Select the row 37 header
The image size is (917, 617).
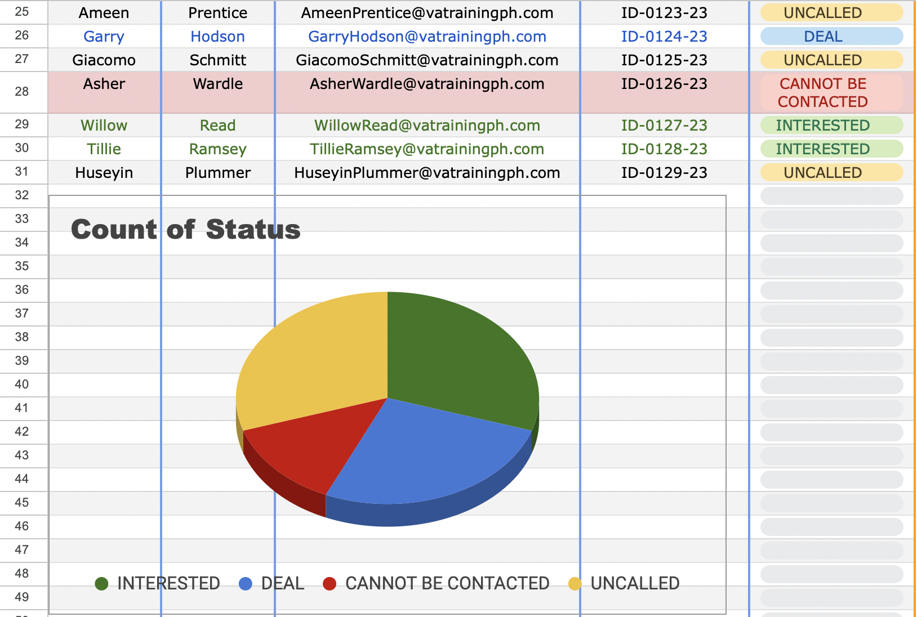[x=23, y=314]
